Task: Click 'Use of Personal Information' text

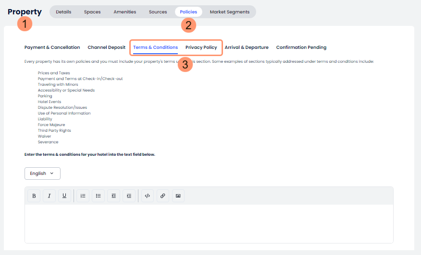Action: coord(64,113)
